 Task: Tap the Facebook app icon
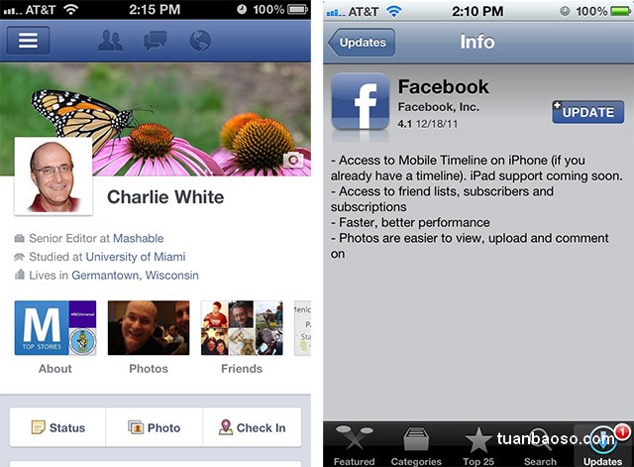361,101
